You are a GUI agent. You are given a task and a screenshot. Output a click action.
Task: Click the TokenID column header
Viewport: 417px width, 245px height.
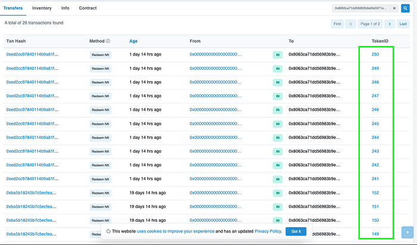click(x=380, y=41)
